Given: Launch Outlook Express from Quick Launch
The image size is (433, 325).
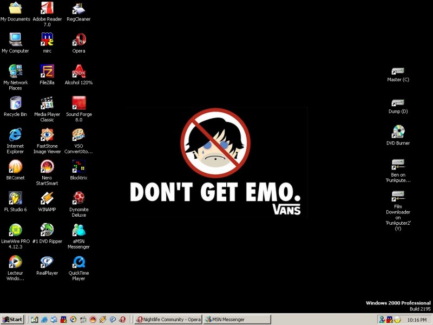Looking at the screenshot, I should point(54,320).
